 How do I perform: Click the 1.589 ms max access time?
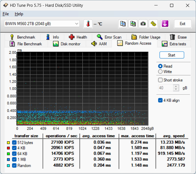pyautogui.click(x=139, y=148)
